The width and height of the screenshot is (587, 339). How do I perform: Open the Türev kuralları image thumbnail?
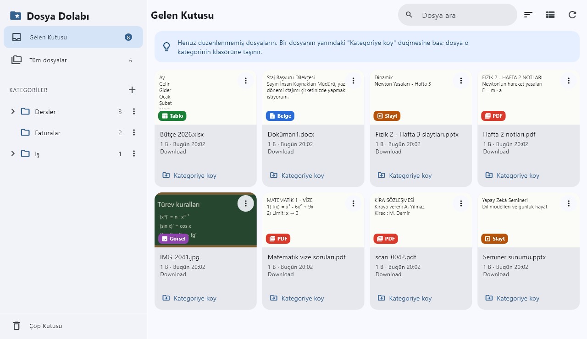point(205,220)
